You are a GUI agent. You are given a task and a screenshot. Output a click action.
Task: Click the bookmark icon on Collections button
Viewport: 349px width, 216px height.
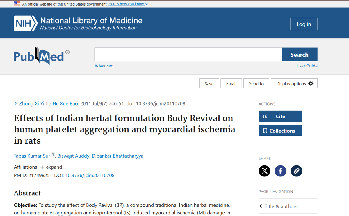(265, 130)
